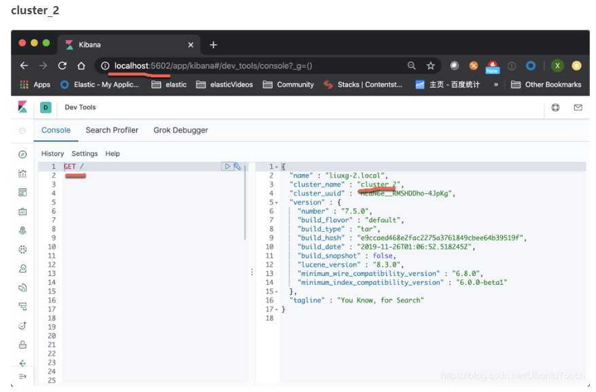Click the zoom magnifier in address bar
The height and width of the screenshot is (392, 596).
click(x=411, y=66)
